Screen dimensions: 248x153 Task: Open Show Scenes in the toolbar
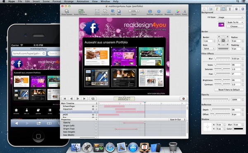click(x=67, y=12)
